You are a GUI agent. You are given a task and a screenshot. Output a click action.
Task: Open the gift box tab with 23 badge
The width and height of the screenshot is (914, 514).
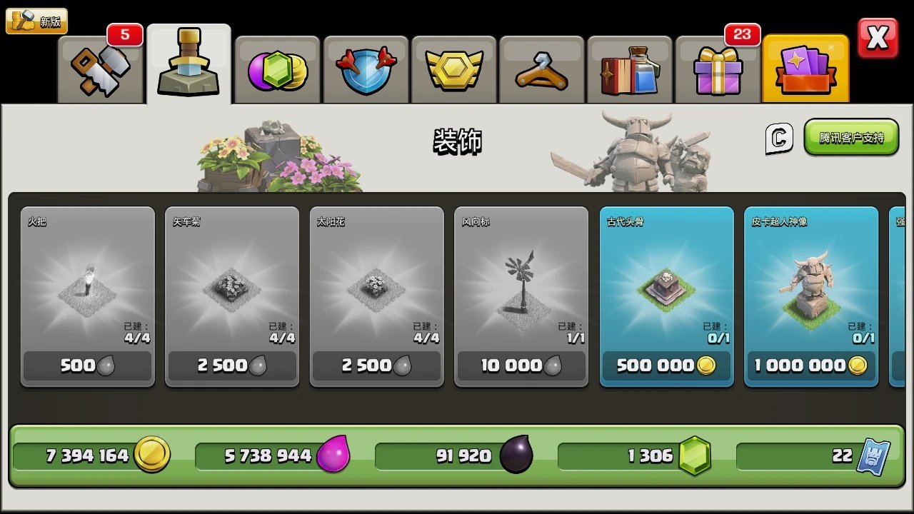click(718, 69)
